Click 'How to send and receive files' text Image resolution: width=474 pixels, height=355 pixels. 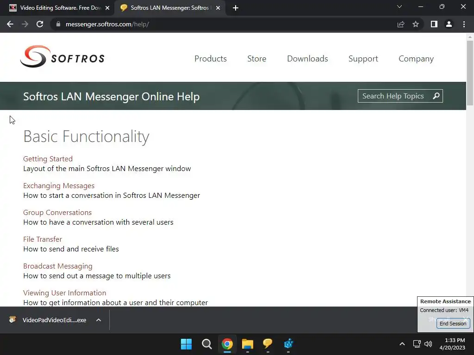71,249
